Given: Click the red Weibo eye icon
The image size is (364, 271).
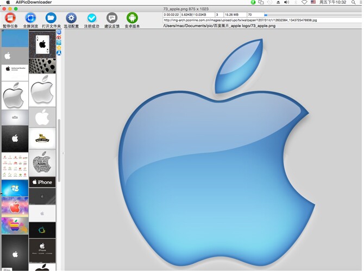Looking at the screenshot, I should pos(59,37).
